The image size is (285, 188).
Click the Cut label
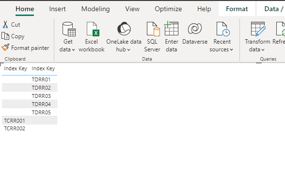click(16, 25)
